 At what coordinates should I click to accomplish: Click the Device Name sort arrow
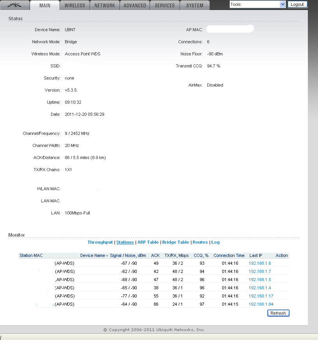[107, 256]
